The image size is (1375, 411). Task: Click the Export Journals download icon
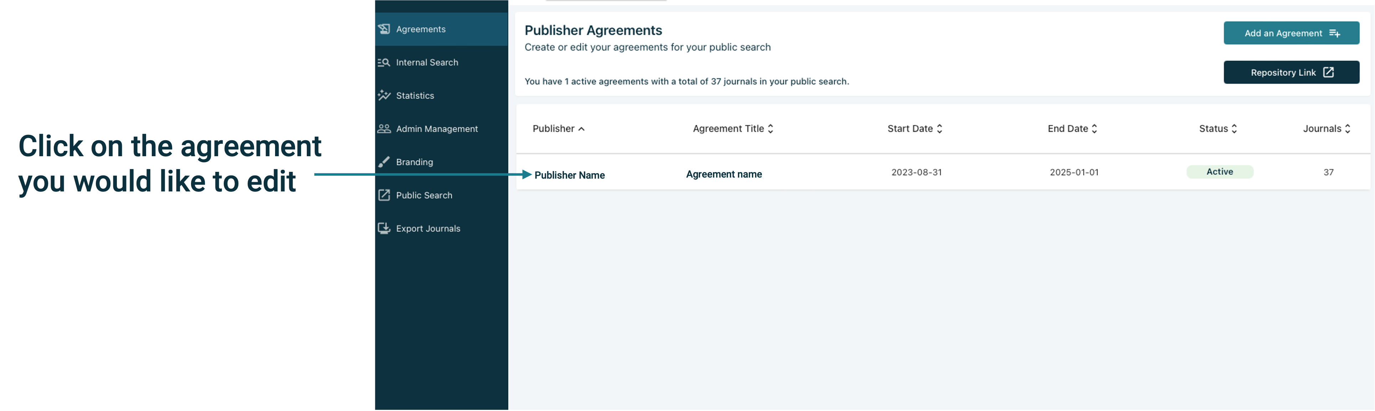click(x=384, y=228)
